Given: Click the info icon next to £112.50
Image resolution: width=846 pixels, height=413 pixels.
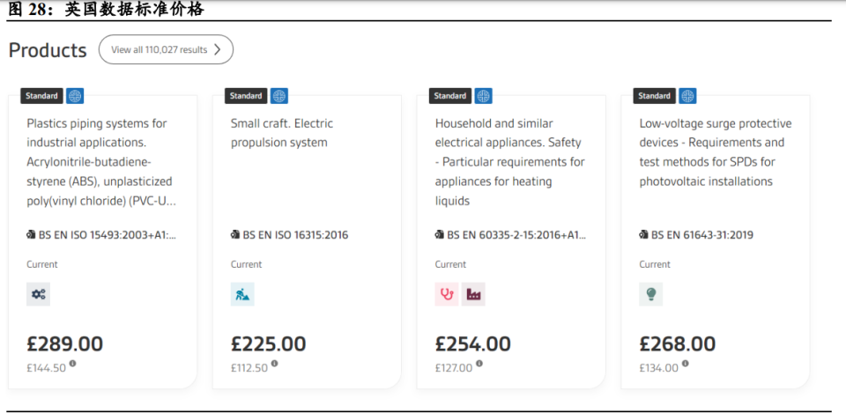Looking at the screenshot, I should [275, 364].
